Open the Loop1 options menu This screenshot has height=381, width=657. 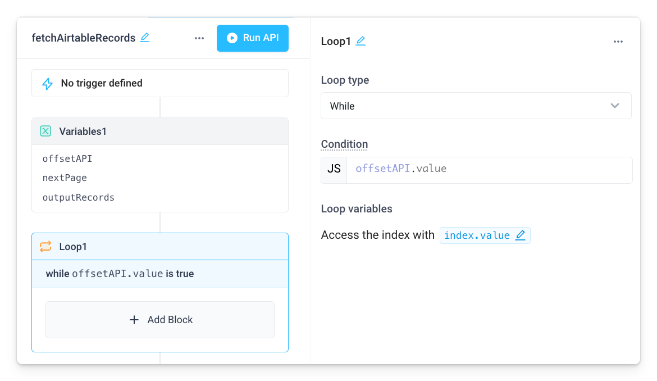coord(618,41)
